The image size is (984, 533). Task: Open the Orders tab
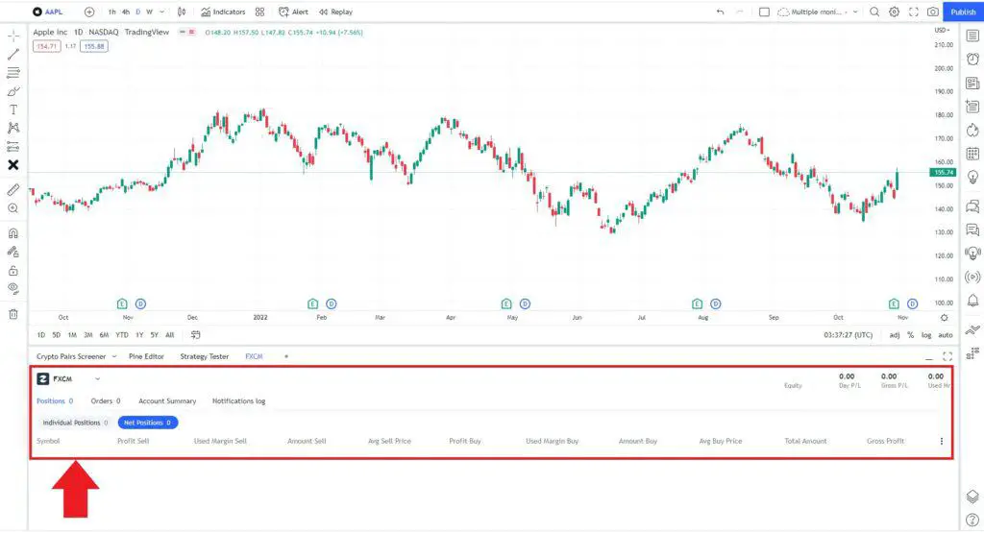(106, 401)
